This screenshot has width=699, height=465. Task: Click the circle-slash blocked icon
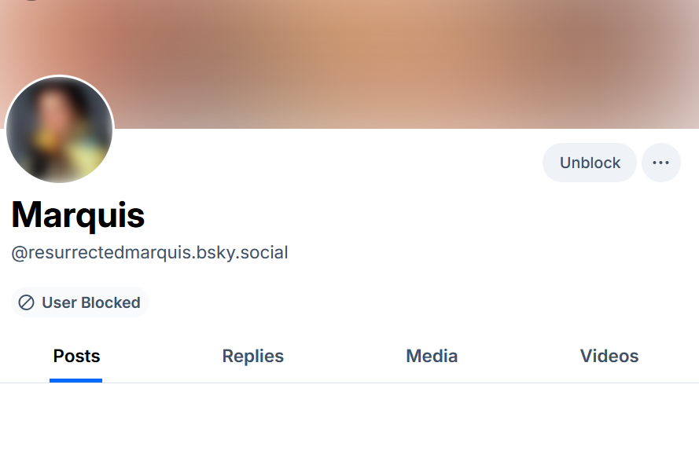tap(26, 302)
